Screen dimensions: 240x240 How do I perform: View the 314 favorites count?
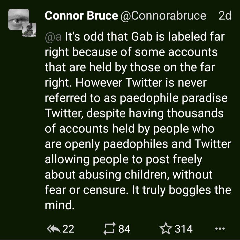point(184,229)
